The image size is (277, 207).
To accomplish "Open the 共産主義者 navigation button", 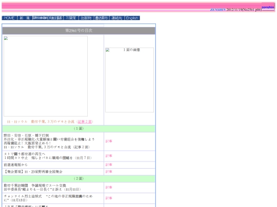I will (55, 18).
